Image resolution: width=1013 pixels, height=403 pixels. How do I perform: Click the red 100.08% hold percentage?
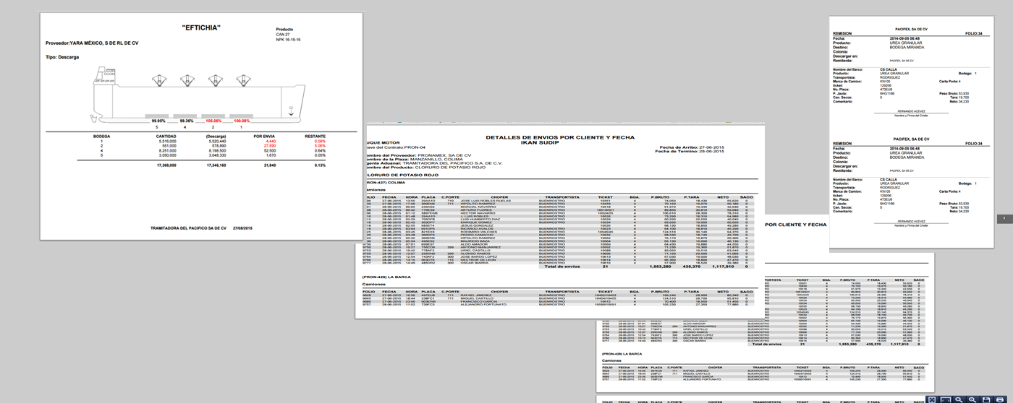click(242, 121)
